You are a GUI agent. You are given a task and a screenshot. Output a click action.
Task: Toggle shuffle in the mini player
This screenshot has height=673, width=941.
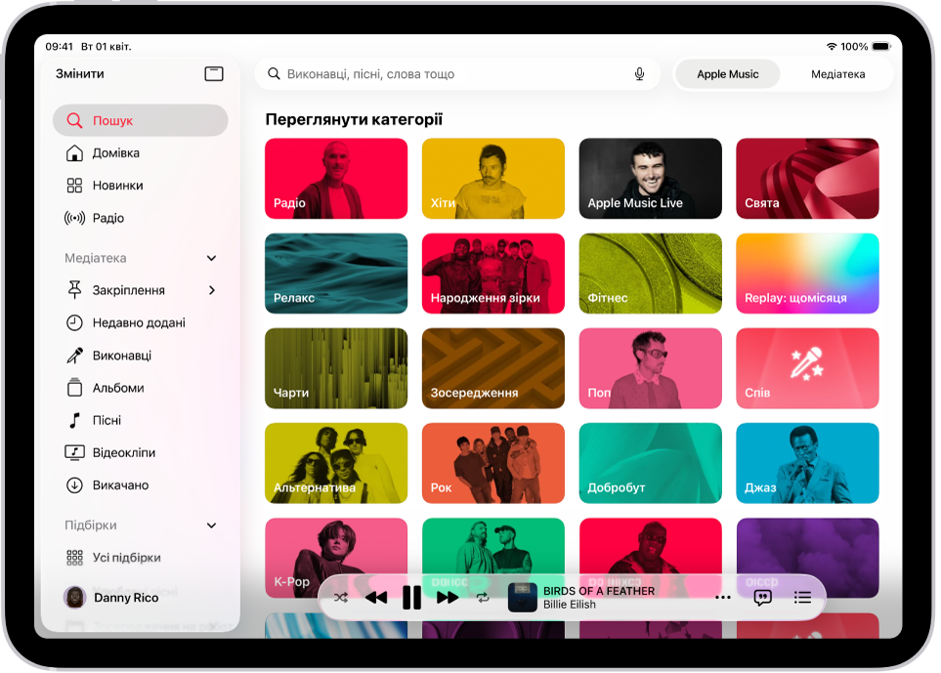pyautogui.click(x=341, y=598)
